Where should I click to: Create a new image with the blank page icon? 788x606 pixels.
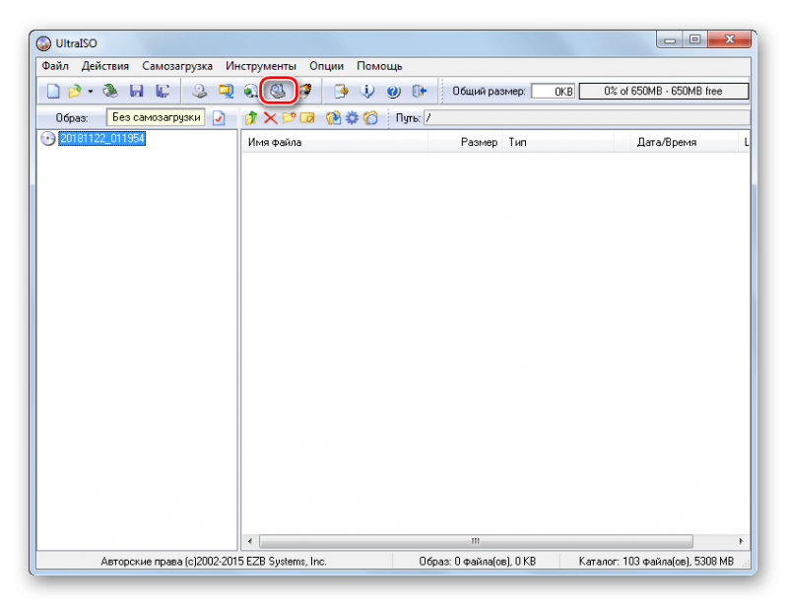click(53, 91)
